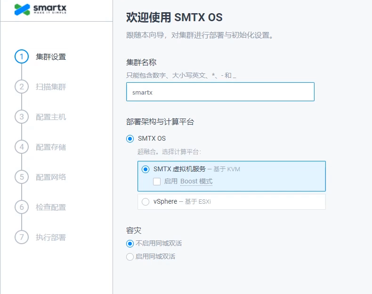372x294 pixels.
Task: Open the 检查配置 step label
Action: (x=51, y=207)
